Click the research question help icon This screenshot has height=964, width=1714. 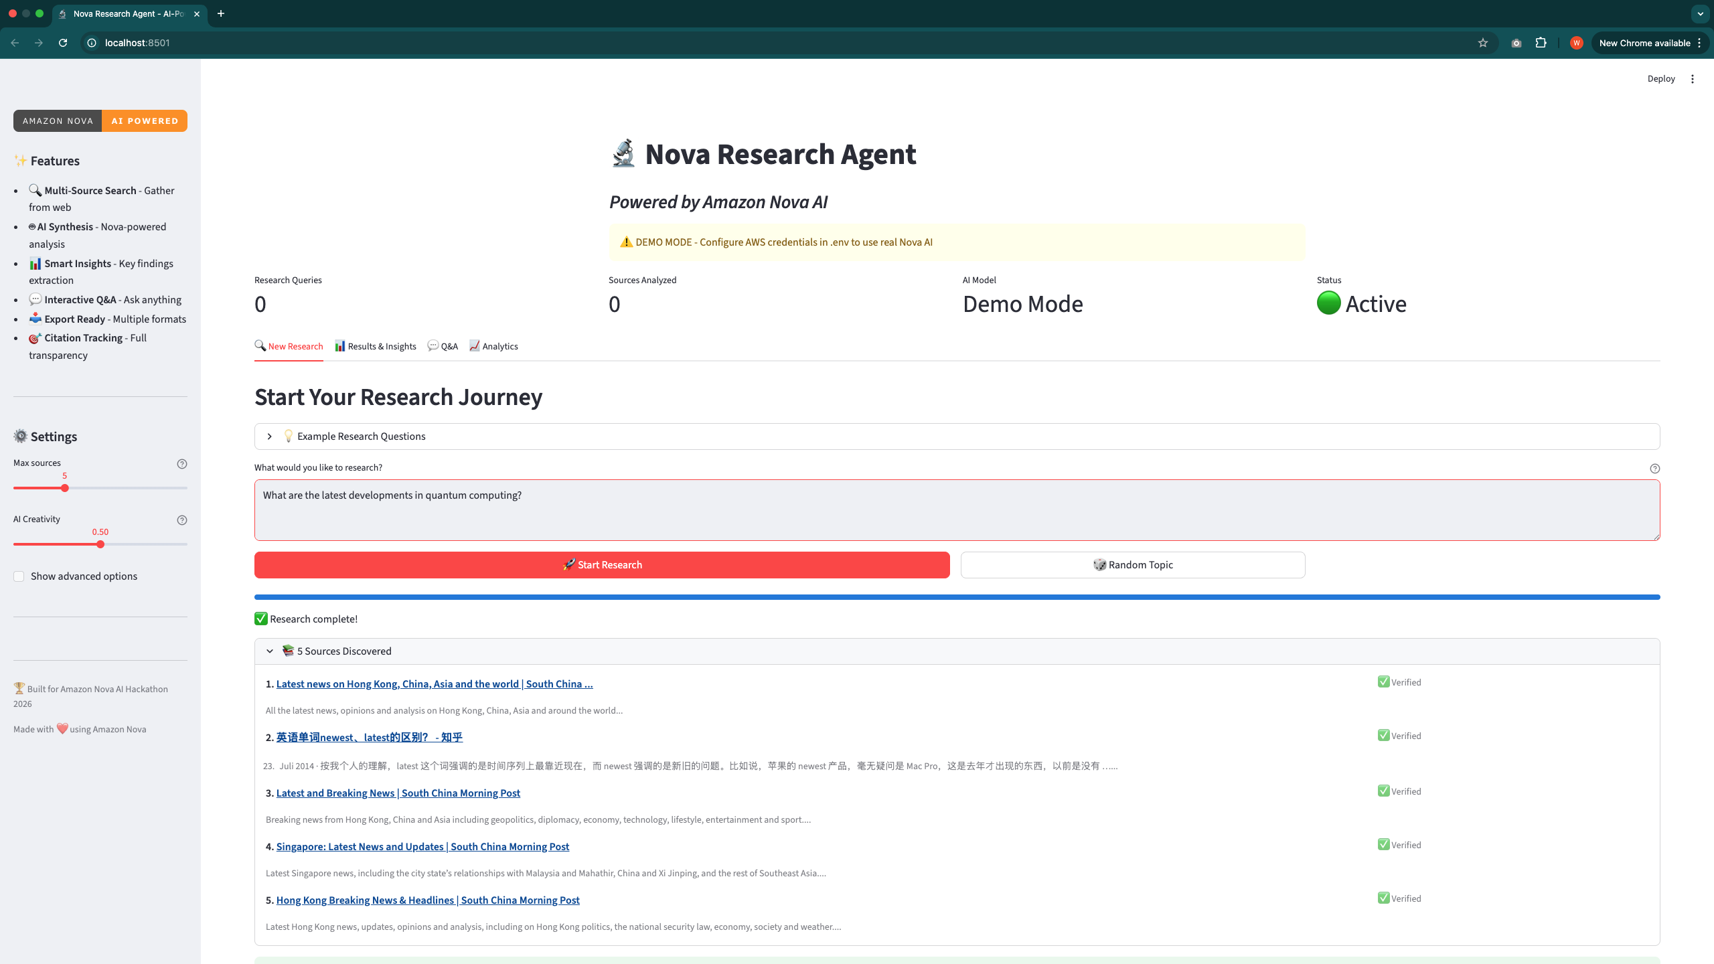pyautogui.click(x=1654, y=469)
